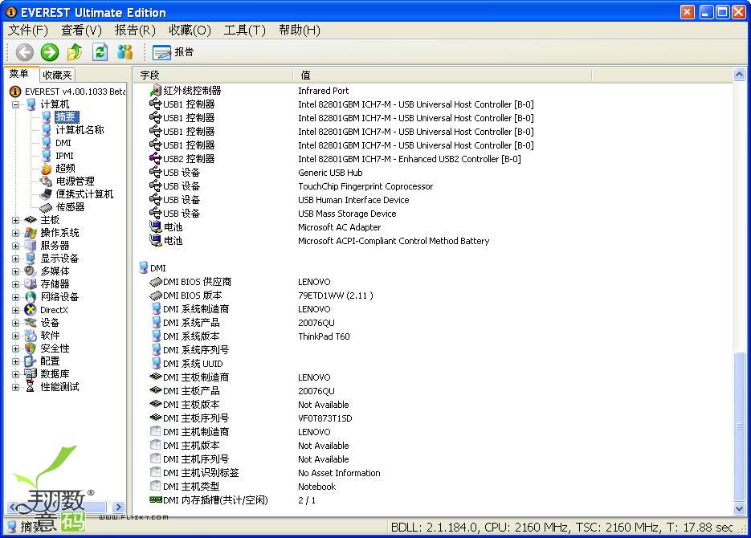Expand the 服务器 tree node
Viewport: 751px width, 538px height.
(16, 246)
